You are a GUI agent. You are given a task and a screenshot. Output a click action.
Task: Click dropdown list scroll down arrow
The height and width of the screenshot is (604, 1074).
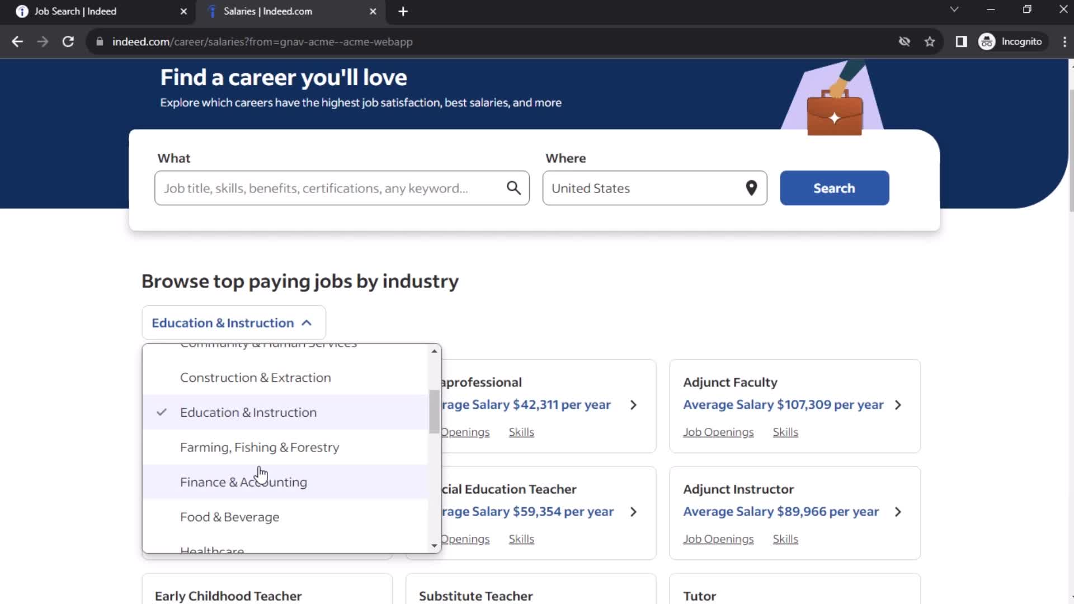pos(434,546)
